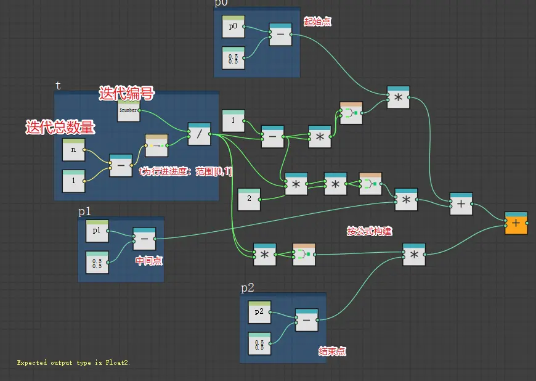Select the divide node
The width and height of the screenshot is (536, 381).
[199, 134]
